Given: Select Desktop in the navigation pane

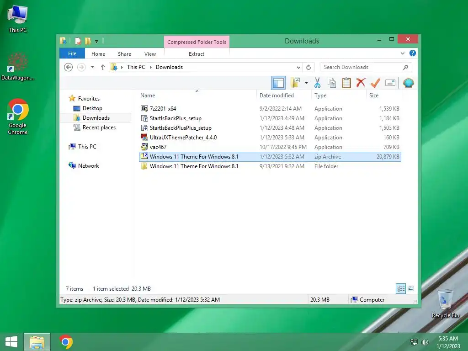Looking at the screenshot, I should [92, 108].
